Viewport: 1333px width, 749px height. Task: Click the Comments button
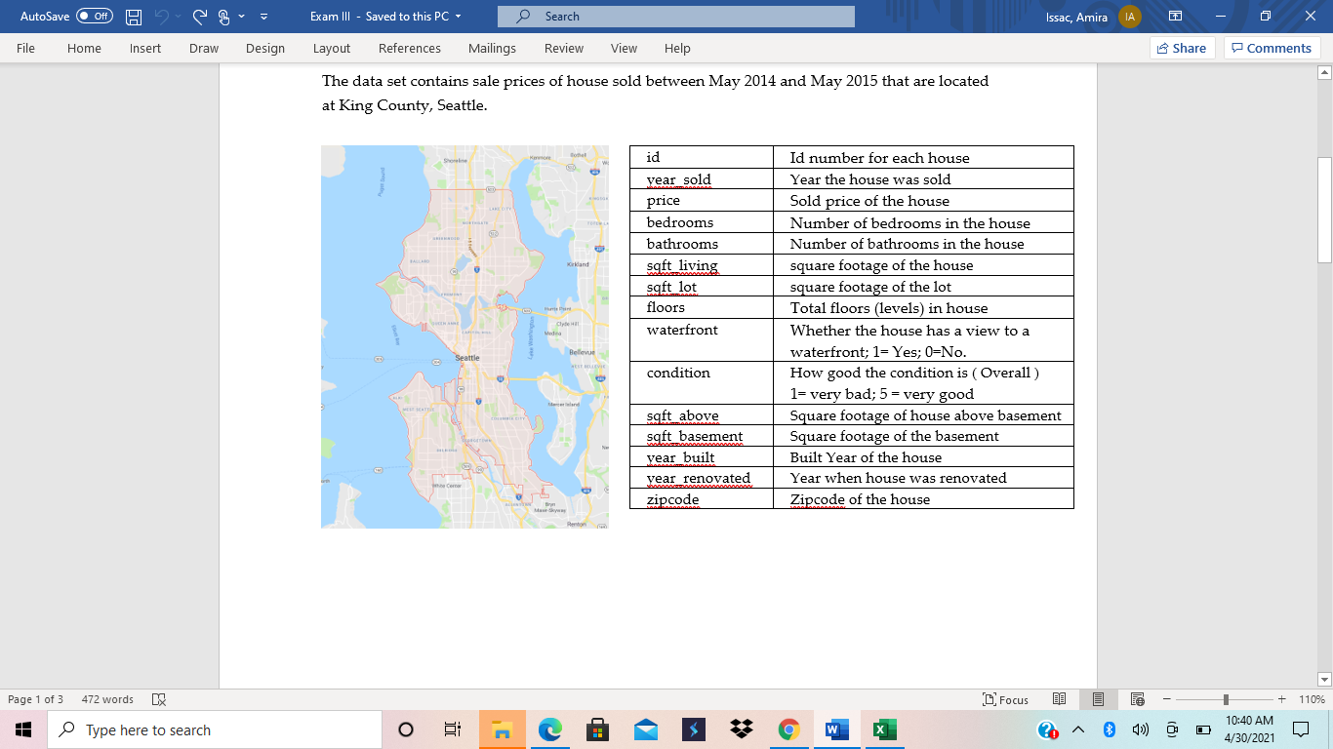[1272, 48]
